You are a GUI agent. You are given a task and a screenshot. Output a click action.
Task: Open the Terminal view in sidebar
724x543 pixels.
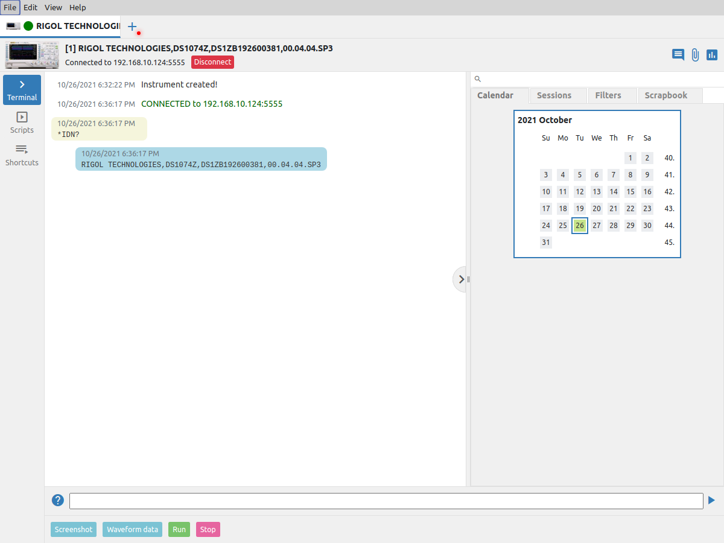(x=22, y=90)
